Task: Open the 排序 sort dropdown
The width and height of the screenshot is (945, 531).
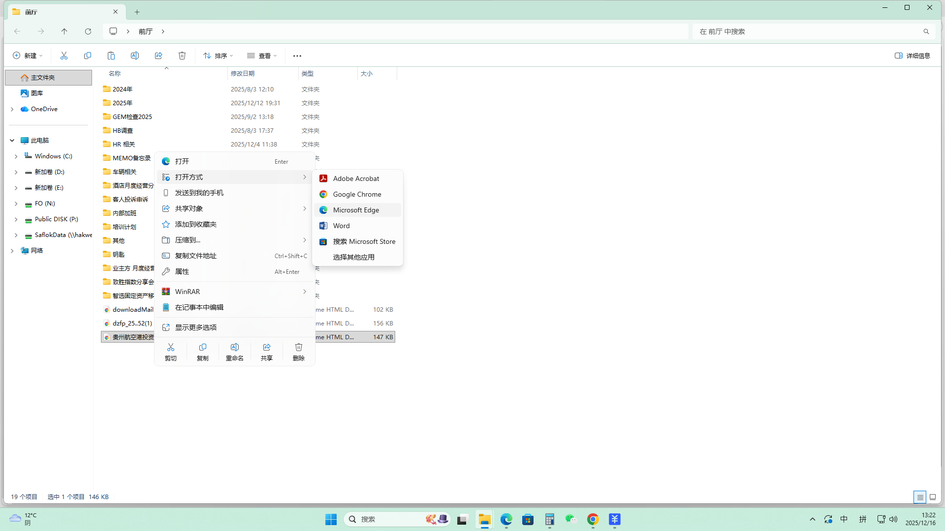Action: (218, 56)
